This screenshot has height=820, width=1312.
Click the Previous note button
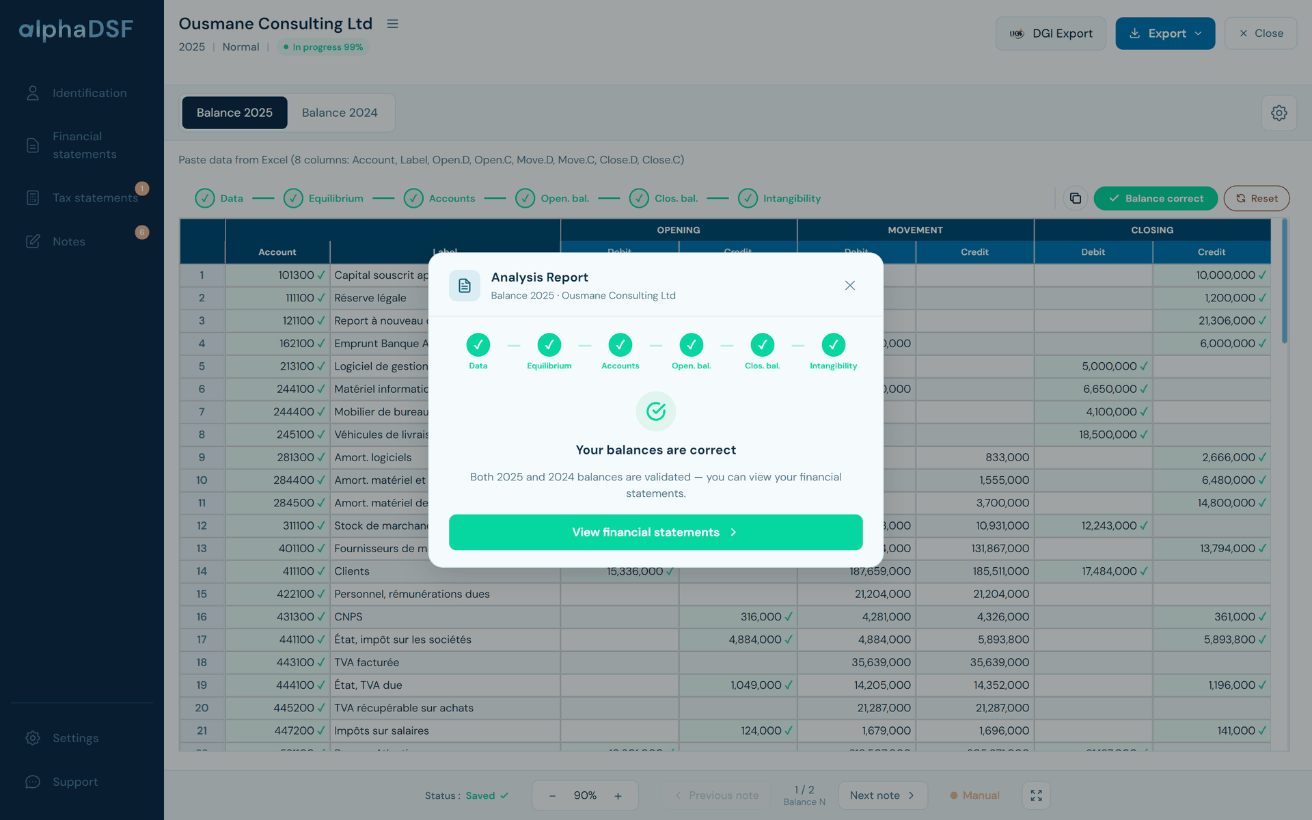pyautogui.click(x=715, y=795)
